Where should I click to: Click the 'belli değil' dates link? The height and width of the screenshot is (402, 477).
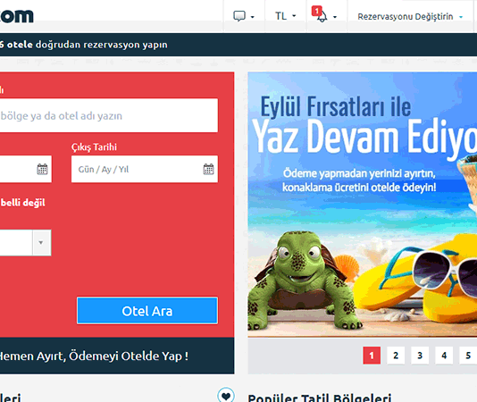(x=23, y=203)
